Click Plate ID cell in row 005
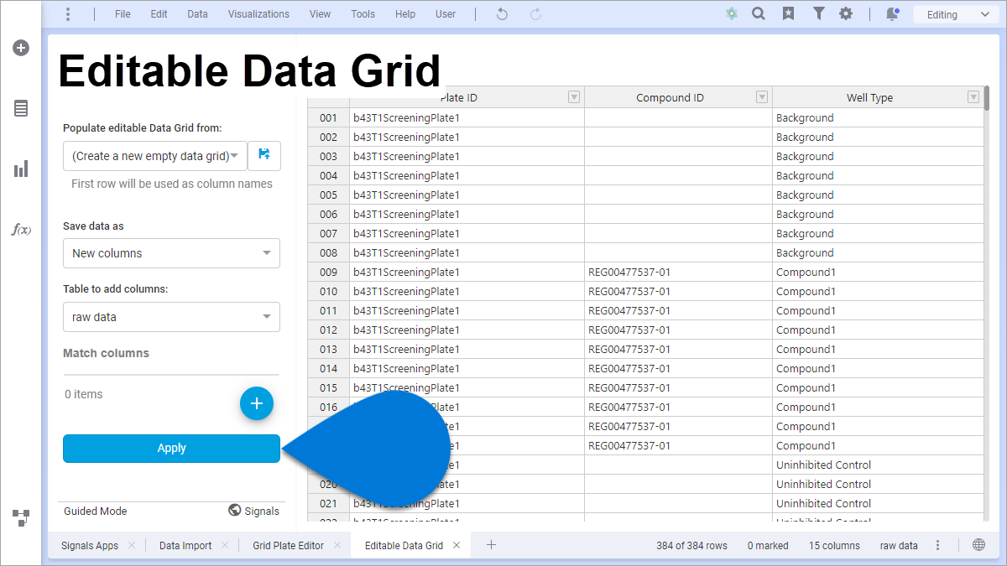The width and height of the screenshot is (1007, 566). pos(467,195)
